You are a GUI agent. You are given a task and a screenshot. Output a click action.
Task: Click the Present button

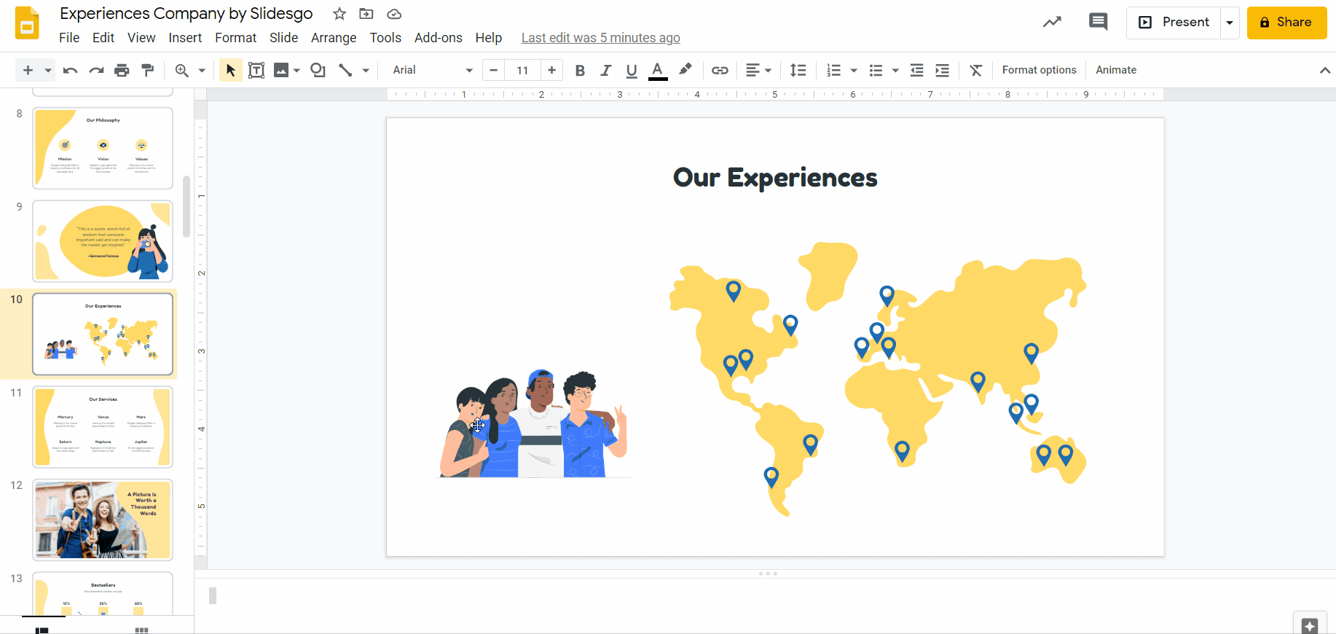(1174, 23)
